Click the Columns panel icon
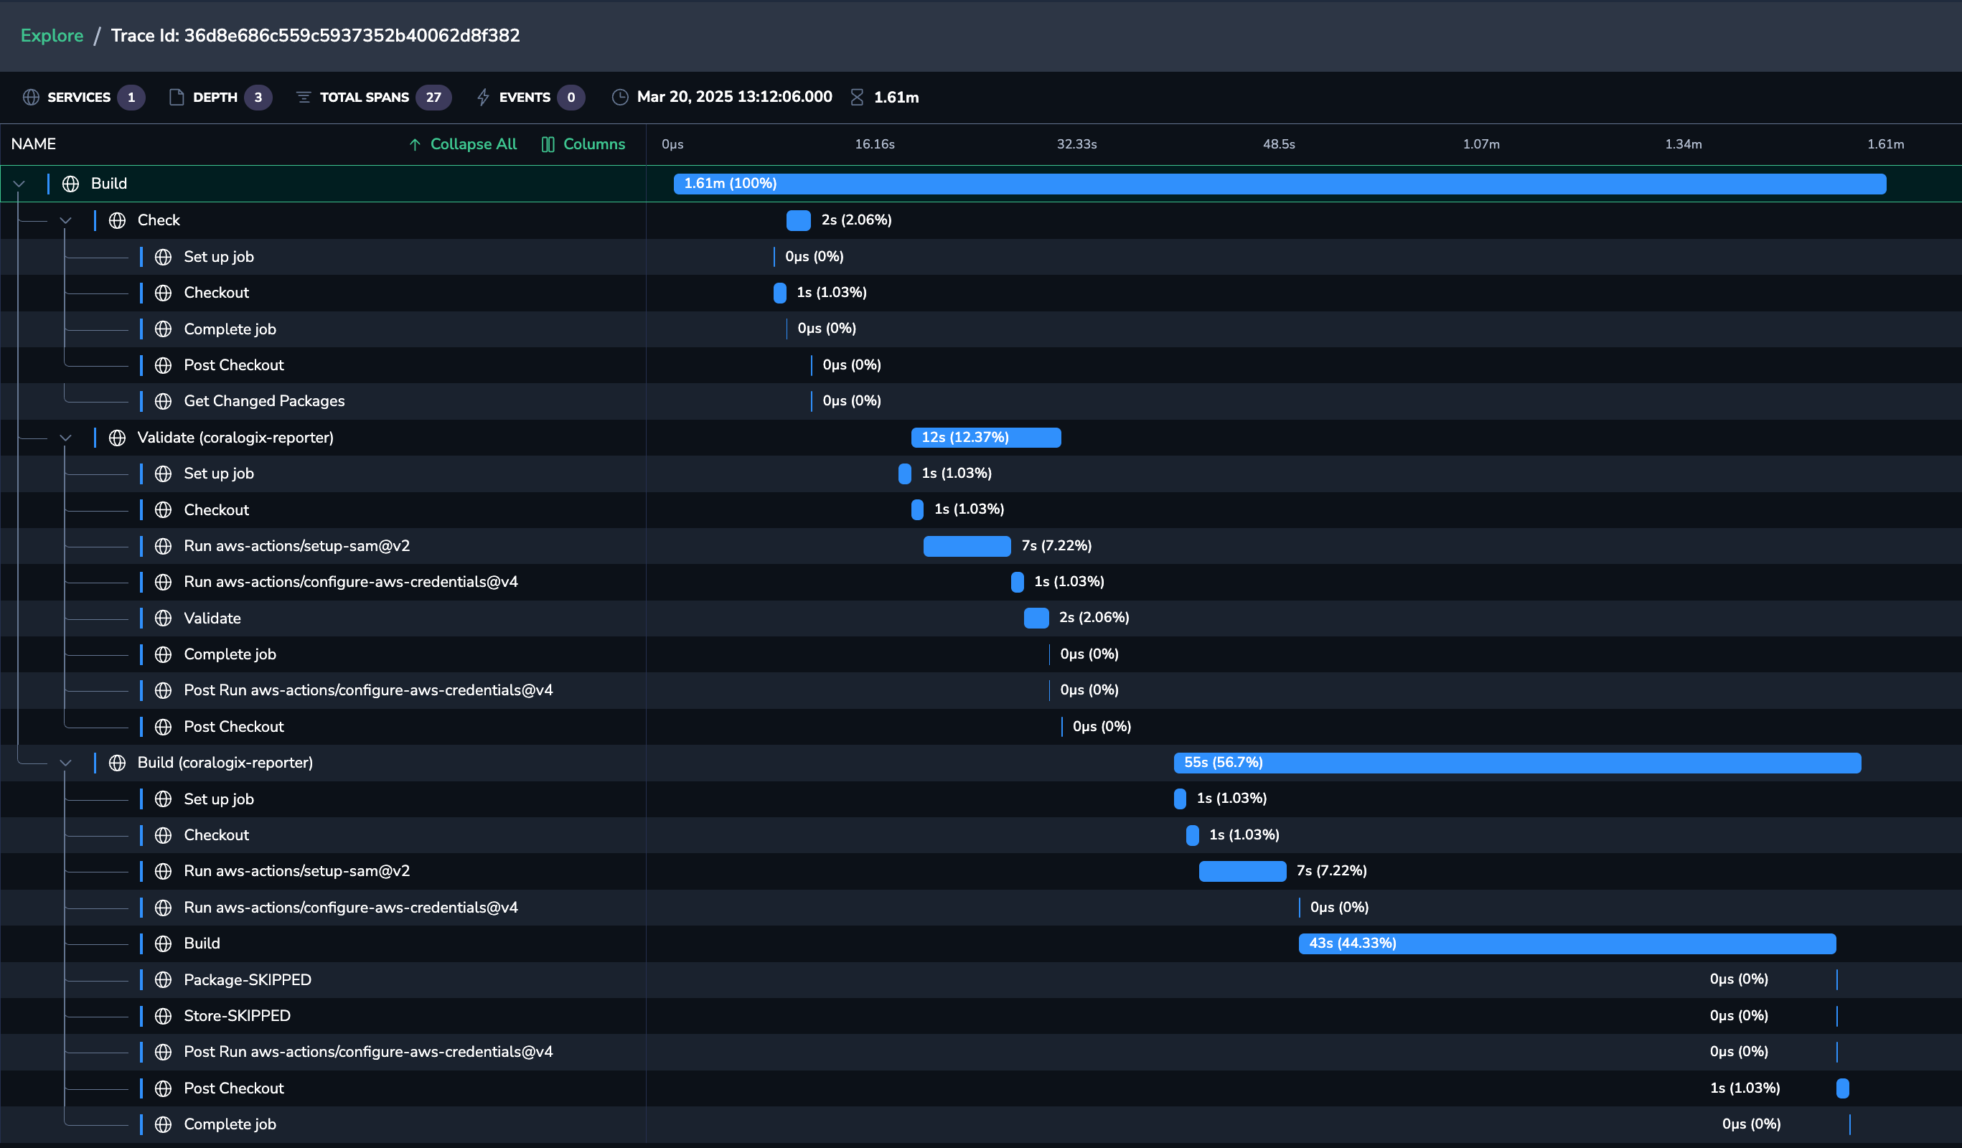1962x1148 pixels. point(548,144)
